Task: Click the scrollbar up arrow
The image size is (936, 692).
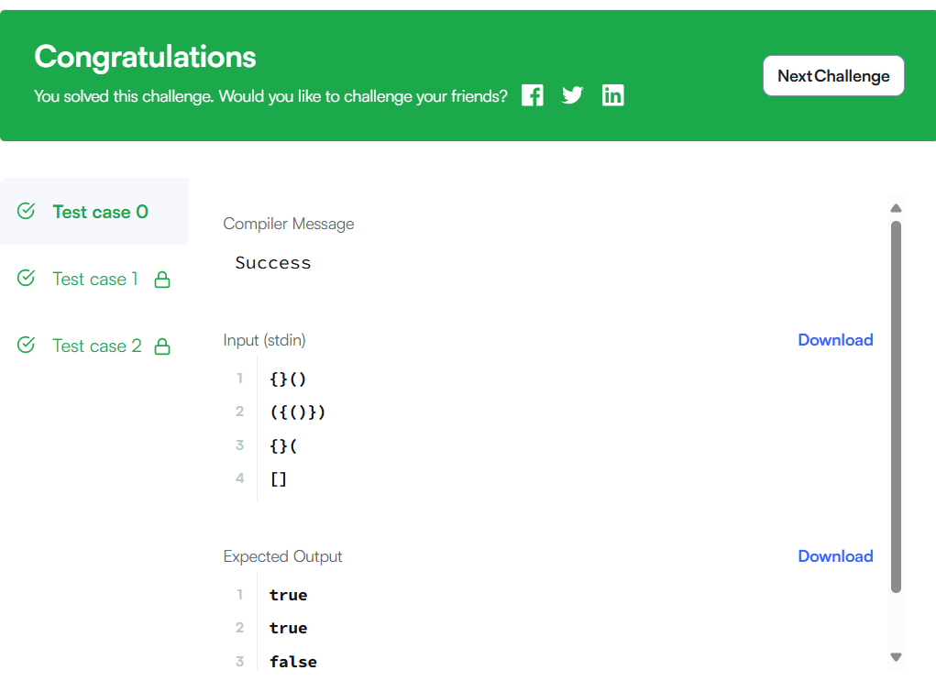Action: pos(896,208)
